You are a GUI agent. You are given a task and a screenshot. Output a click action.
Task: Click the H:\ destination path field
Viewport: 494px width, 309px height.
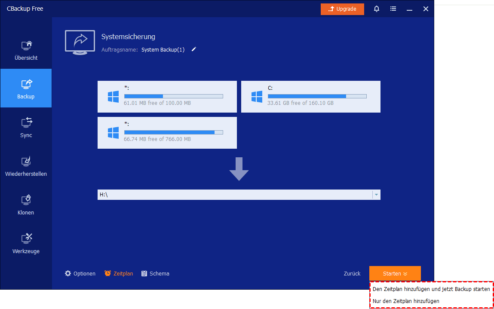tap(234, 195)
